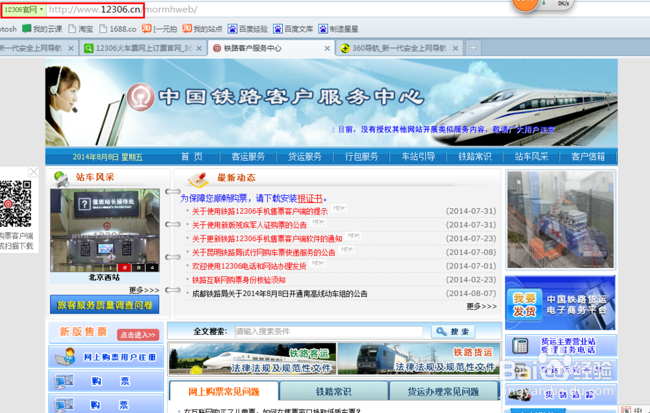
Task: Open 欢迎使用12306电话和网站办理发货 notice
Action: coord(249,266)
